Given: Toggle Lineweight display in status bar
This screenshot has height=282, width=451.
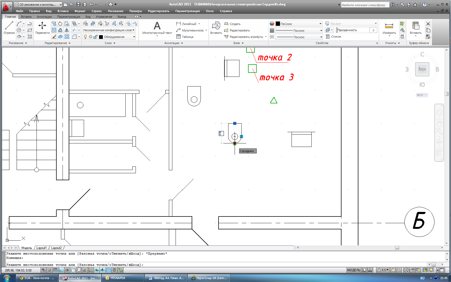Looking at the screenshot, I should pos(103,270).
